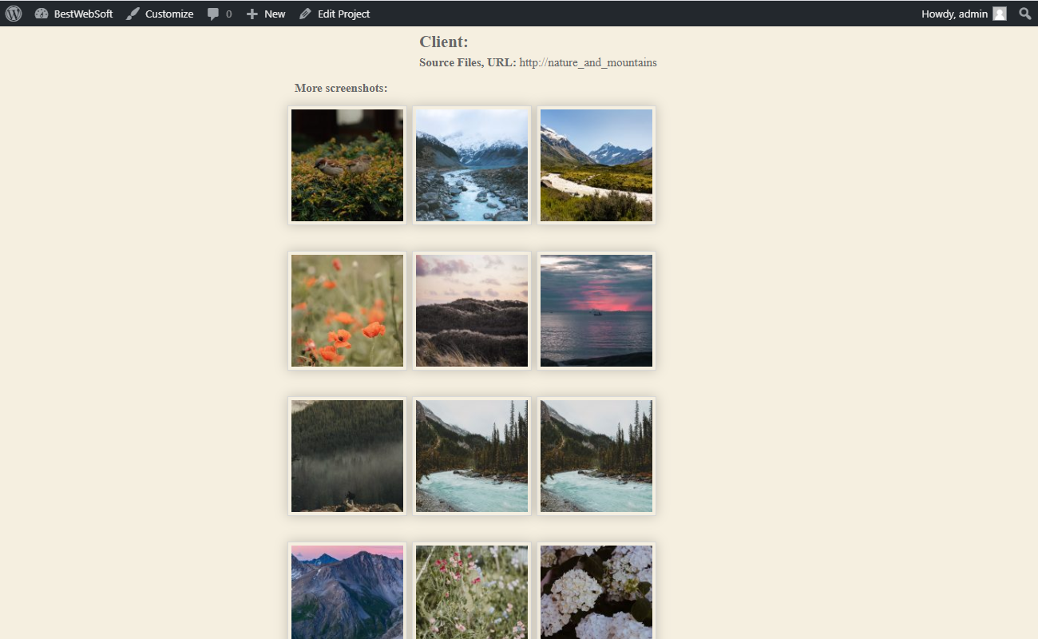The height and width of the screenshot is (639, 1038).
Task: Click the WordPress logo icon
Action: point(14,14)
